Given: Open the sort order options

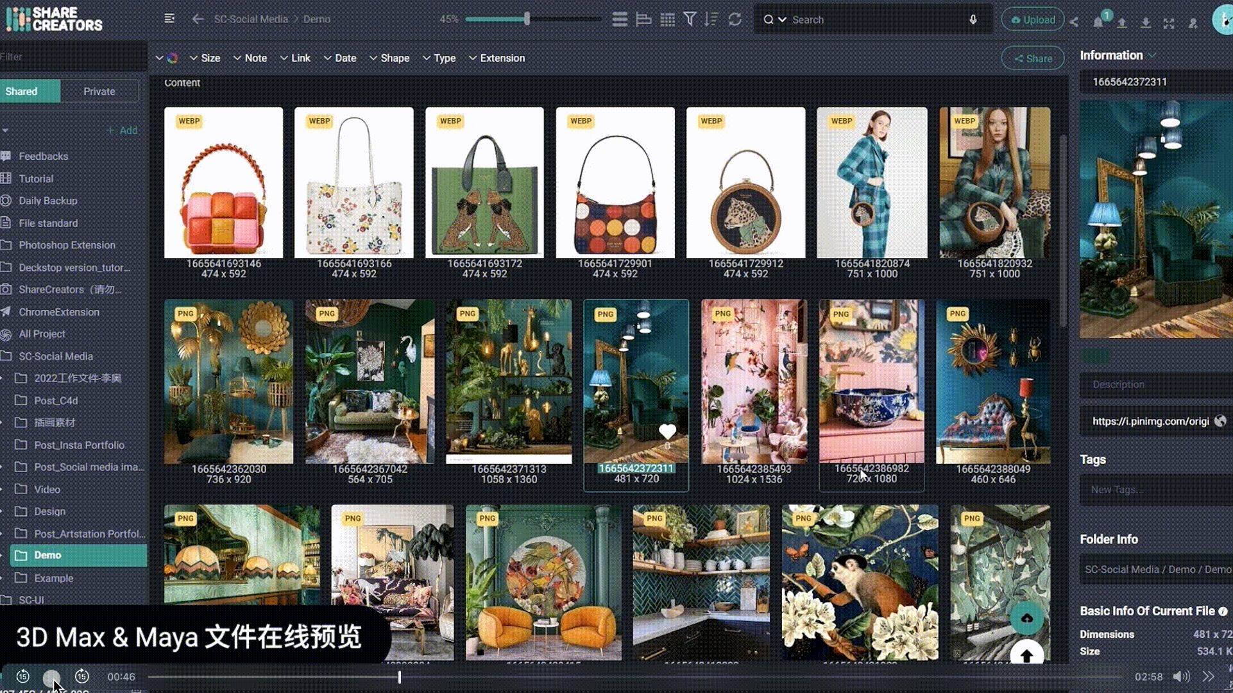Looking at the screenshot, I should pos(711,19).
